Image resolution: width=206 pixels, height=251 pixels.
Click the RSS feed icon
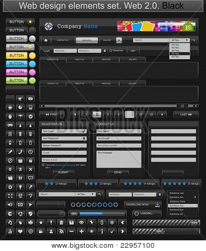(x=61, y=231)
